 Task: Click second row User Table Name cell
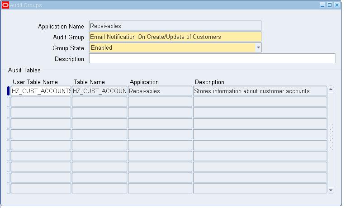click(41, 102)
